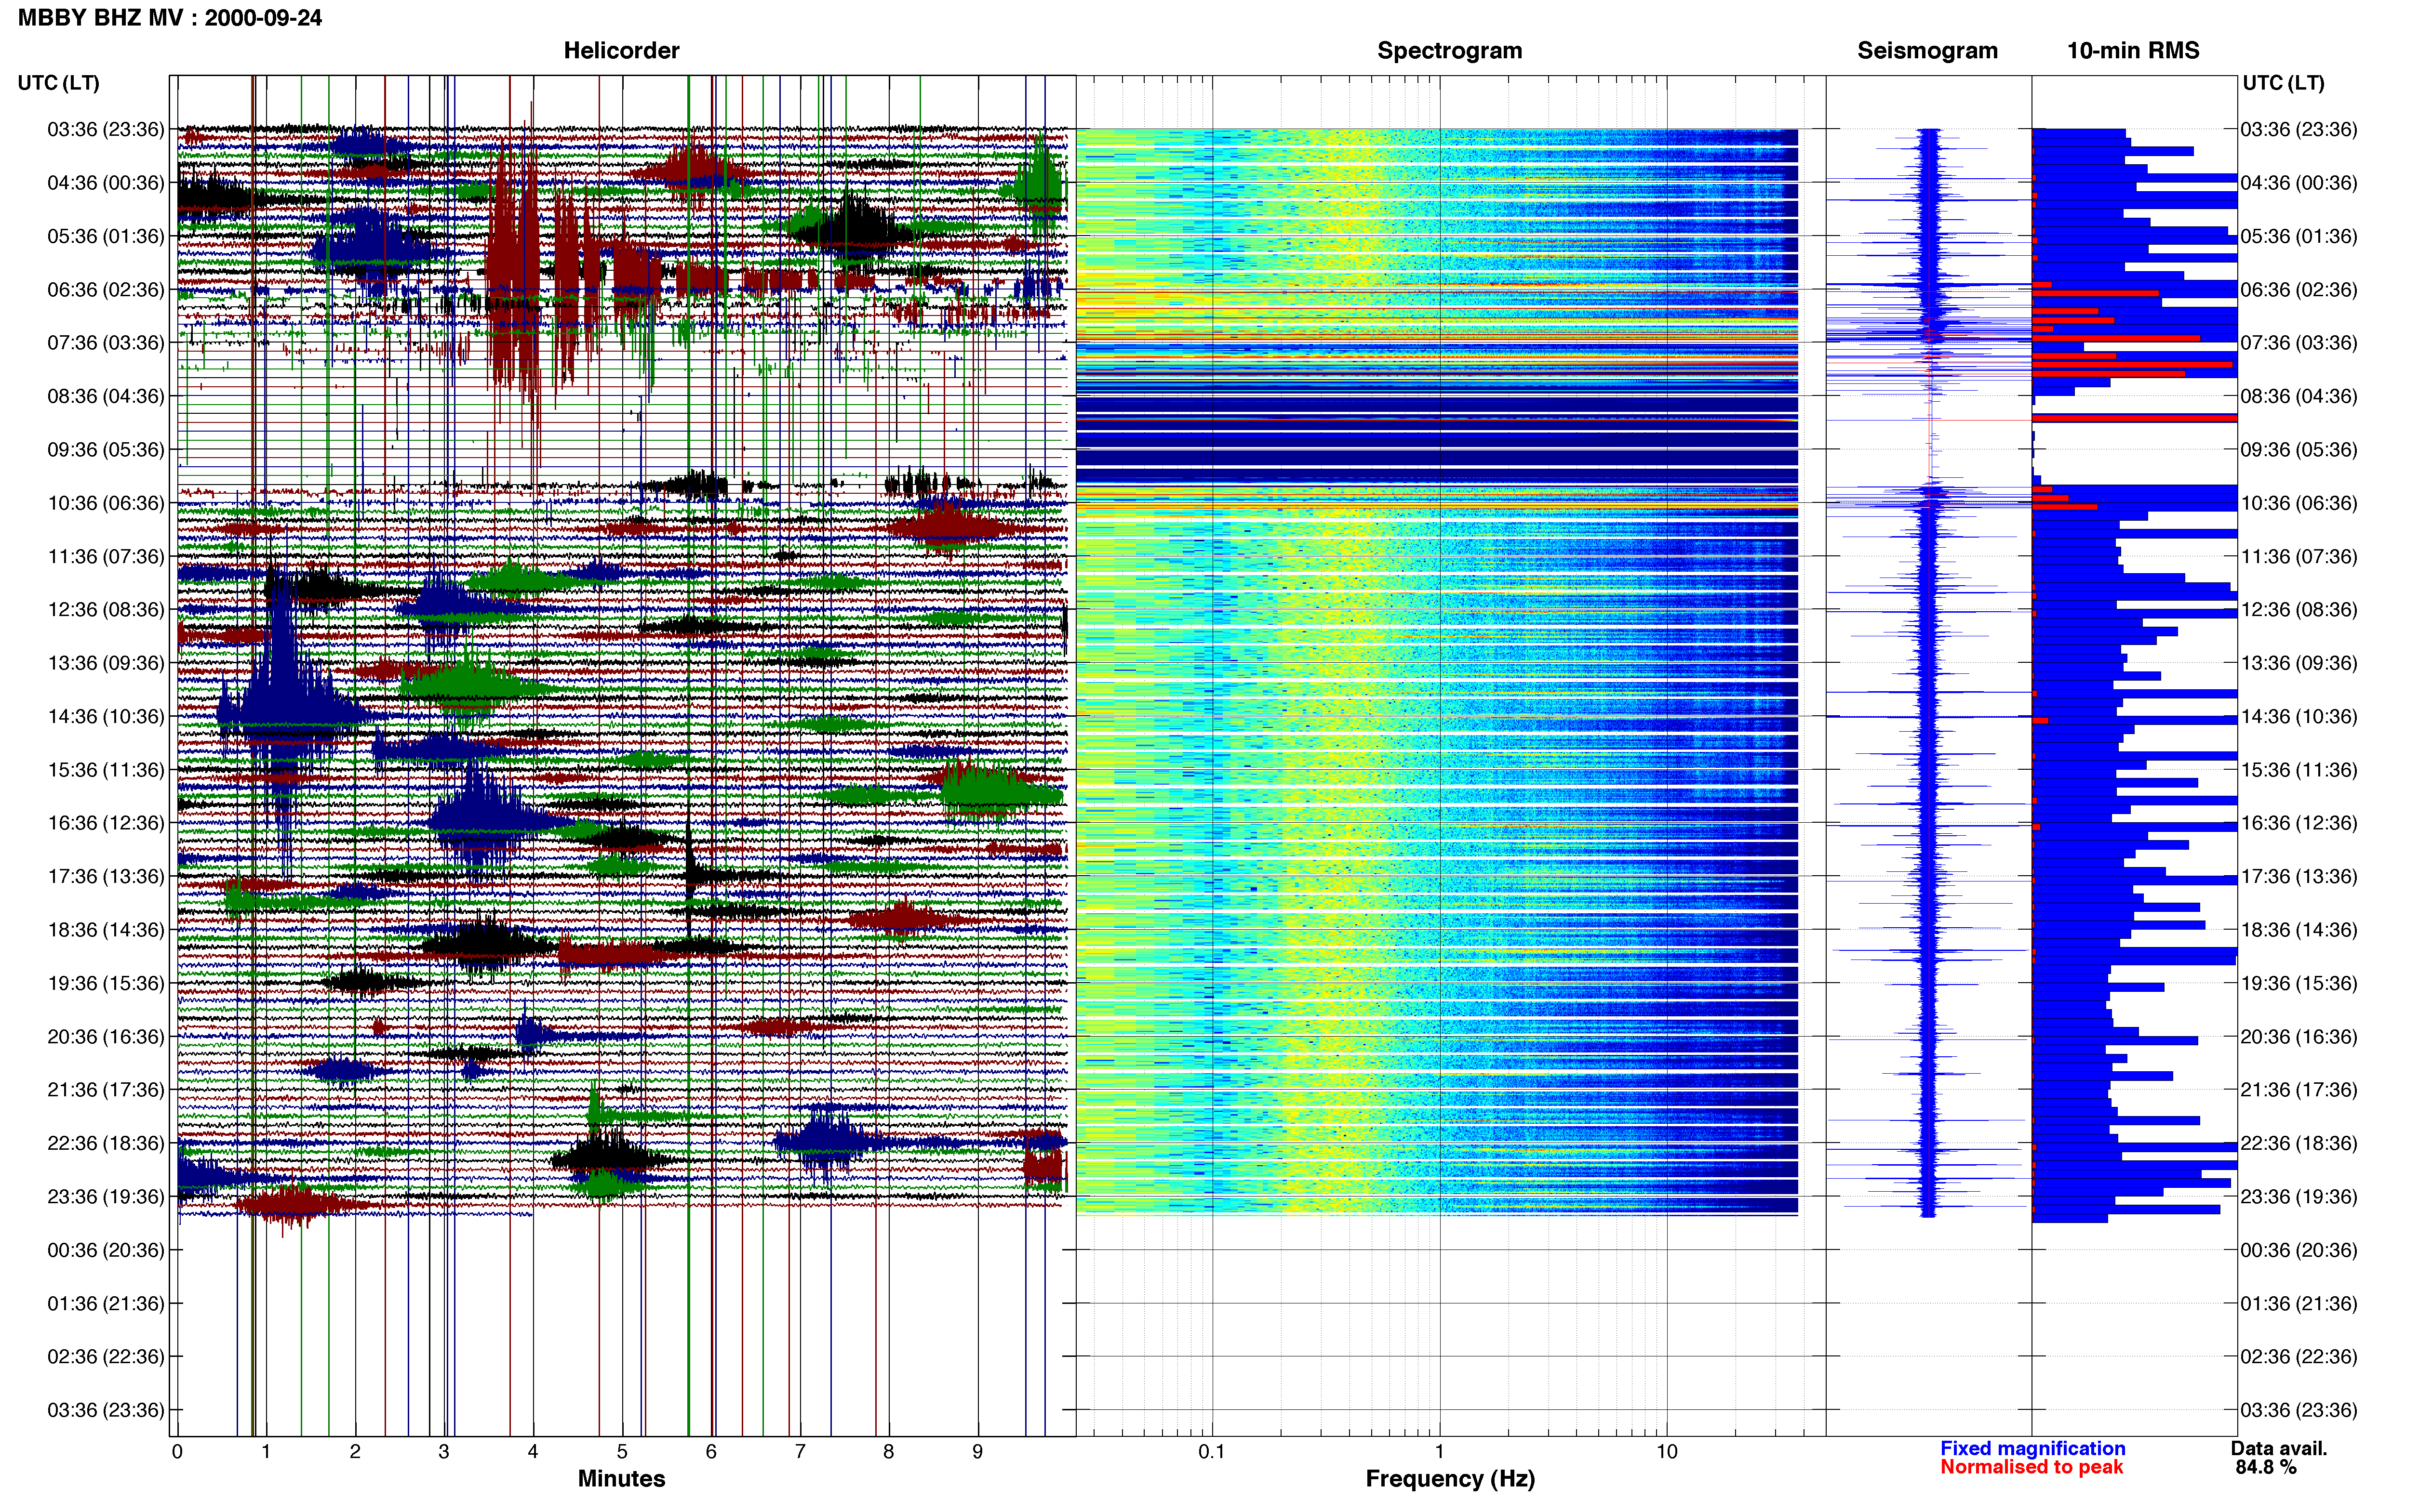
Task: Click left time label 21:36 (17:36)
Action: pos(106,1090)
